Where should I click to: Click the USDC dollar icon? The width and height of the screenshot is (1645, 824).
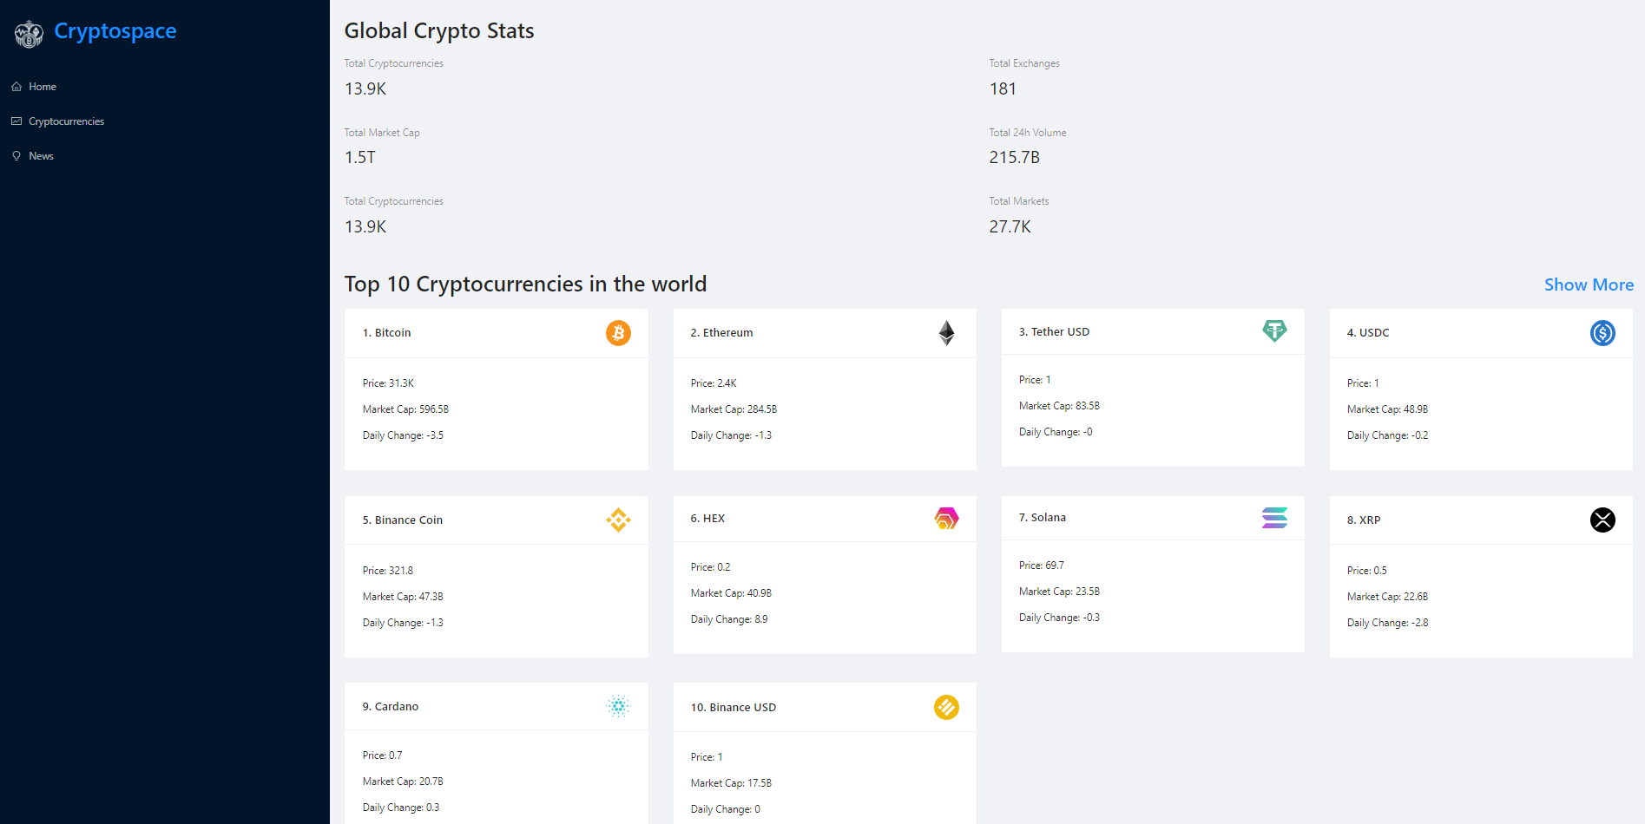(1602, 333)
